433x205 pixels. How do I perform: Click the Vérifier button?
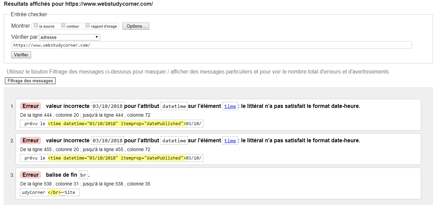pos(21,55)
